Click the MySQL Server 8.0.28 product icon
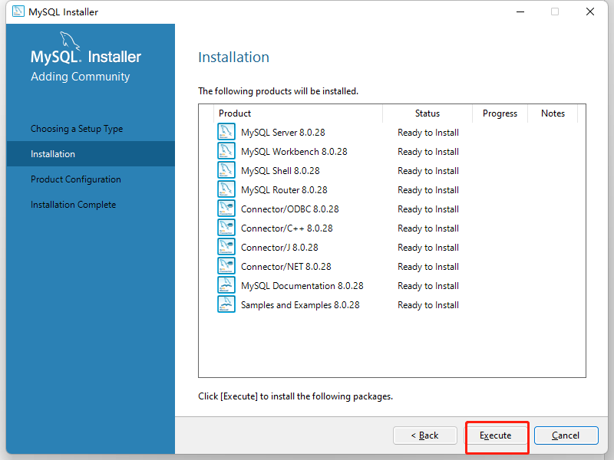614x460 pixels. coord(226,132)
